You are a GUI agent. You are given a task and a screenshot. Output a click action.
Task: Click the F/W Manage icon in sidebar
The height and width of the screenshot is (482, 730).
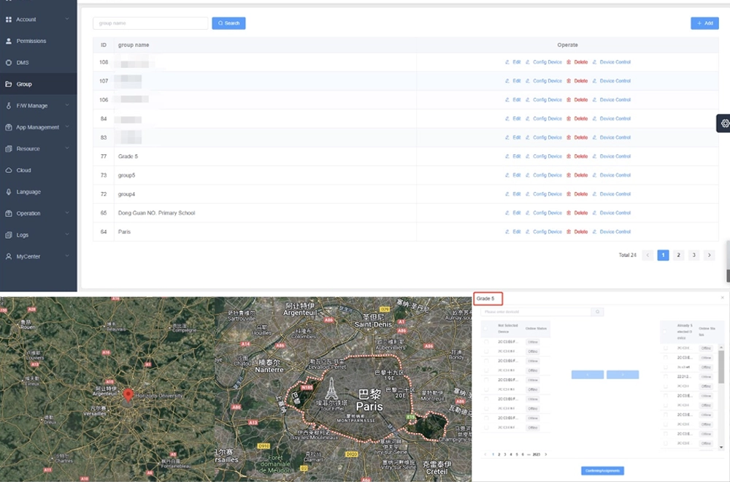click(8, 106)
